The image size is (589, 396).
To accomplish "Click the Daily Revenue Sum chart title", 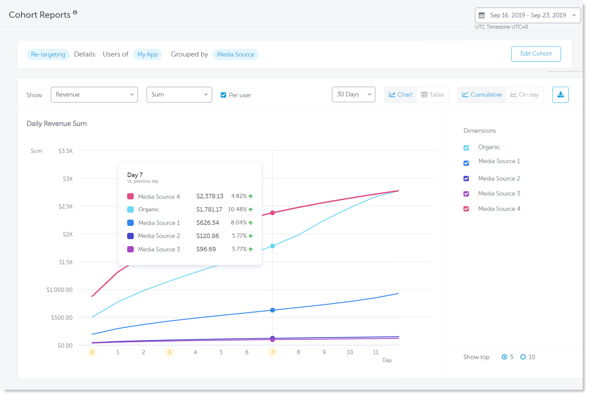I will [x=57, y=124].
